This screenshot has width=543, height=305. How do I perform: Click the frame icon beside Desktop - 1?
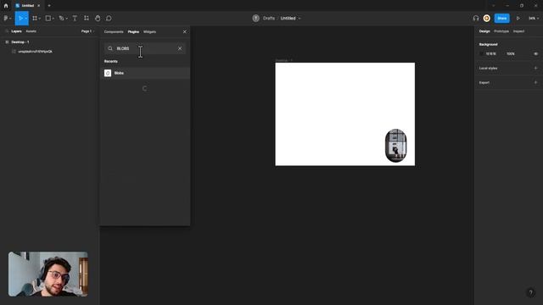pos(7,42)
